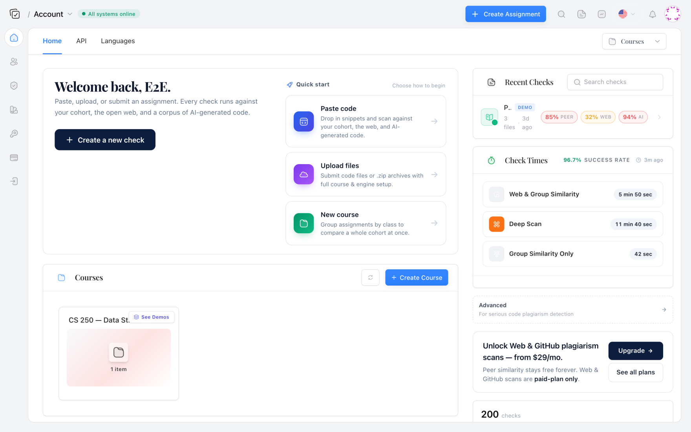The height and width of the screenshot is (432, 691).
Task: Click the Web & Group Similarity icon
Action: click(x=497, y=194)
